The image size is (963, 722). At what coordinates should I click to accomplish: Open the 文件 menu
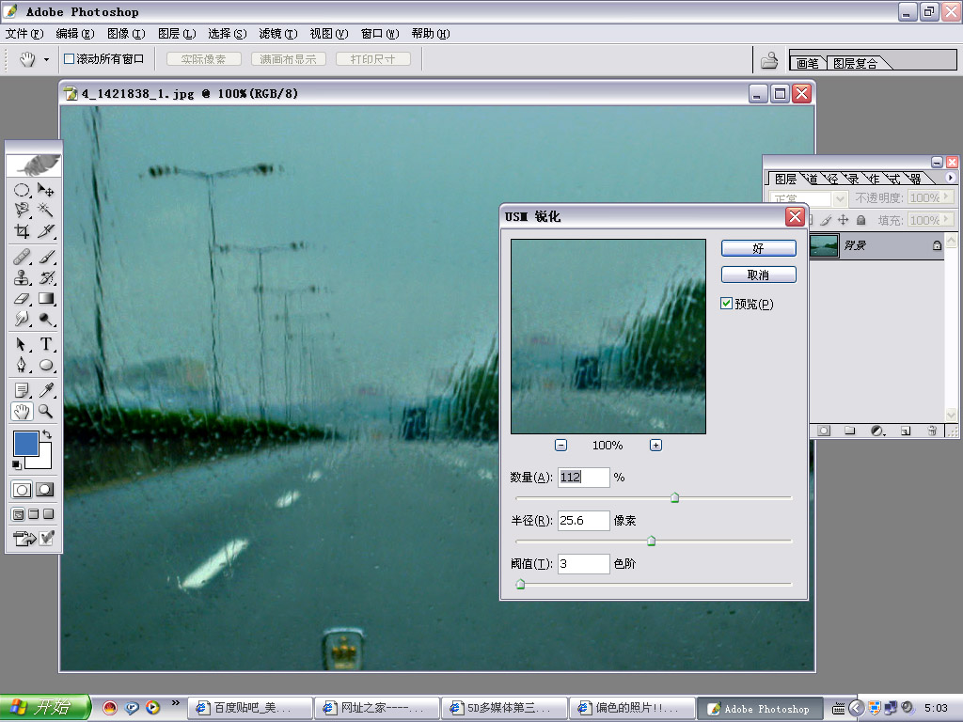click(x=24, y=34)
